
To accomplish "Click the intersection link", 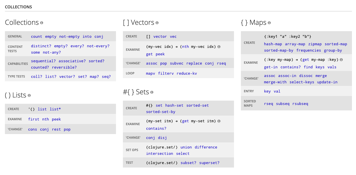I will click(x=160, y=154).
